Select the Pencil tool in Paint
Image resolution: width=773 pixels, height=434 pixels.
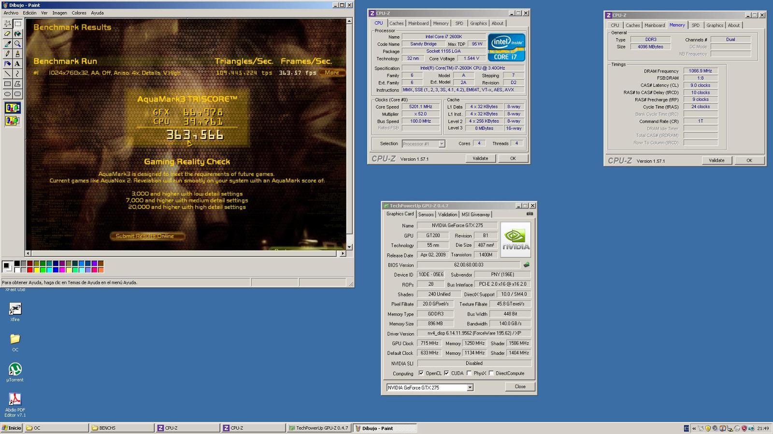coord(7,54)
